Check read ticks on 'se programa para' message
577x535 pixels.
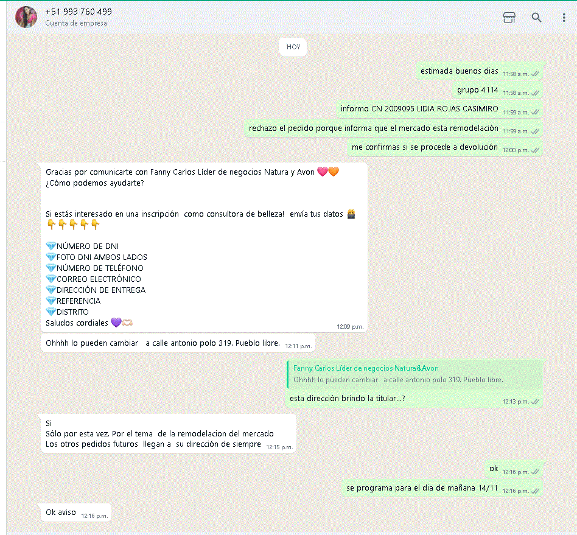(536, 491)
